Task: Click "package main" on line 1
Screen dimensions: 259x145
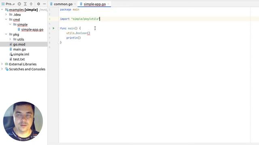Action: [70, 10]
